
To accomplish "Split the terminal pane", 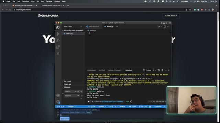I will point(159,70).
